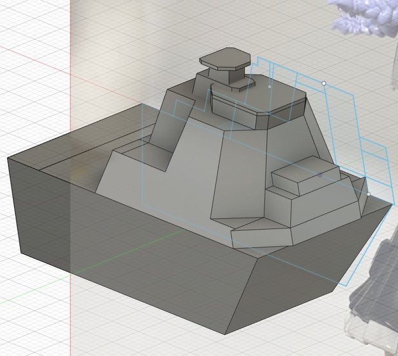
Task: Select the top face of the small forward deck box
Action: 304,168
